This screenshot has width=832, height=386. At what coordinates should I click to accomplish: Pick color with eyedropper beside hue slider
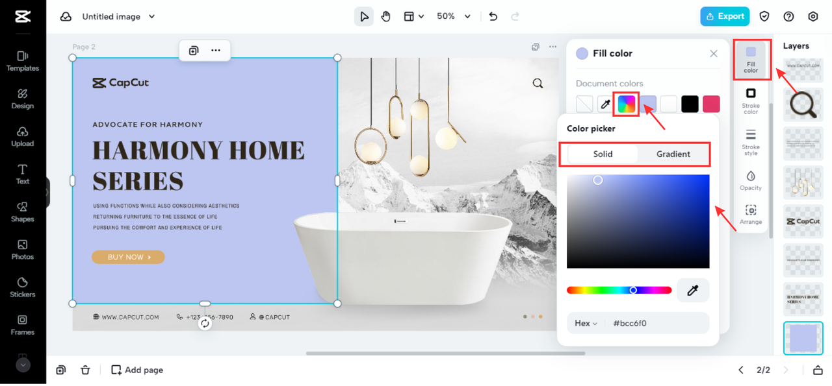point(693,291)
